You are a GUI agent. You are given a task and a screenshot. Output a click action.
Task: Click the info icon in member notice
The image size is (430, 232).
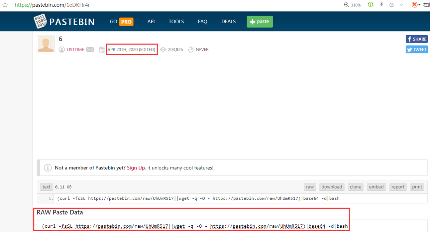pos(48,168)
